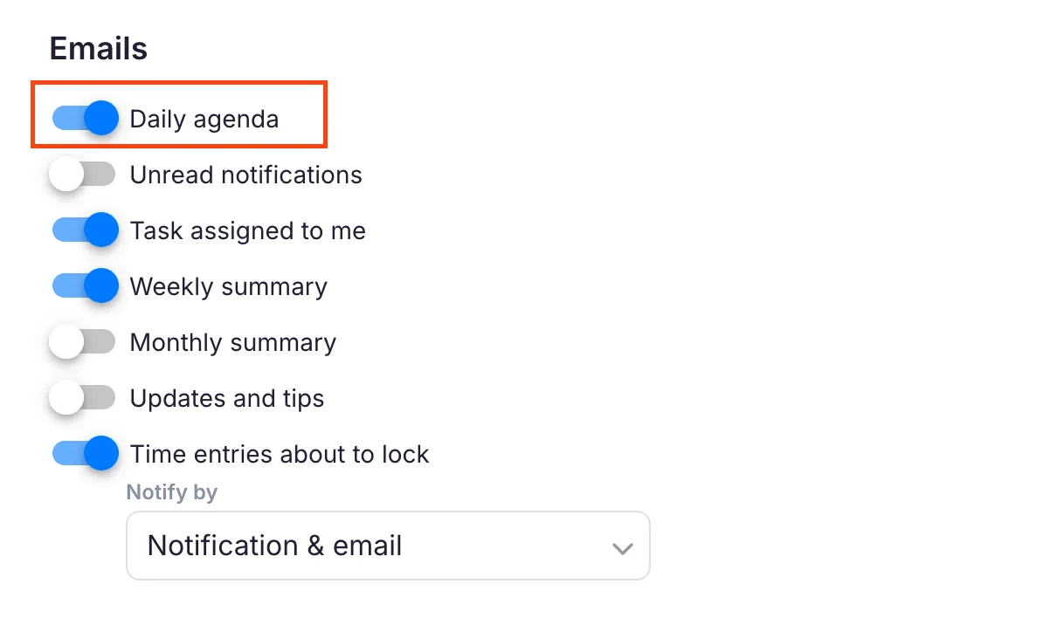Click the 'Task assigned to me' label

click(x=247, y=230)
